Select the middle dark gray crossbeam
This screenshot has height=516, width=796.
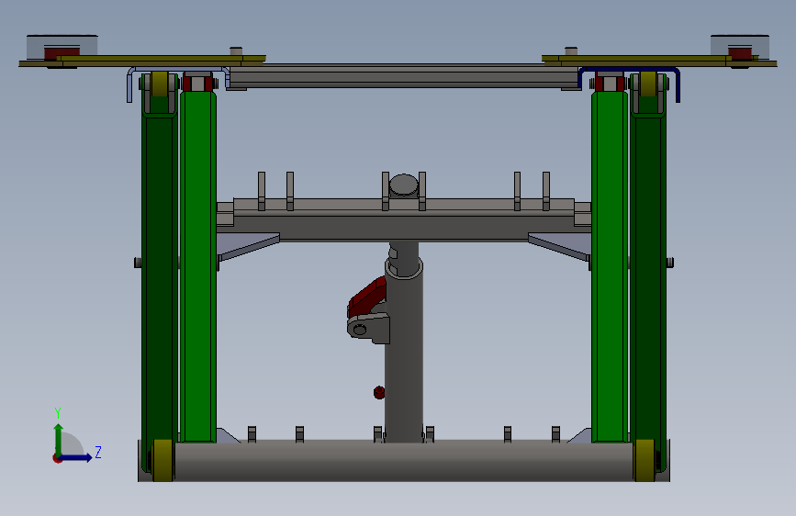tap(404, 227)
